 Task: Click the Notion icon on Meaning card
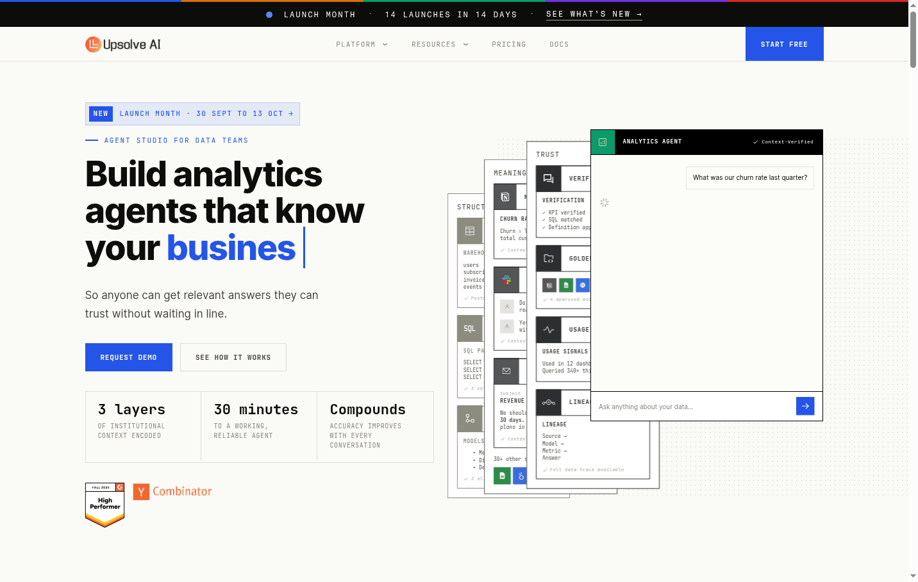505,197
